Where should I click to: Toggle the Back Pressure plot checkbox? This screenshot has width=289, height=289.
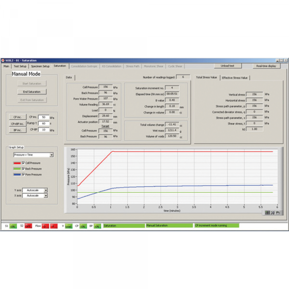click(x=24, y=169)
